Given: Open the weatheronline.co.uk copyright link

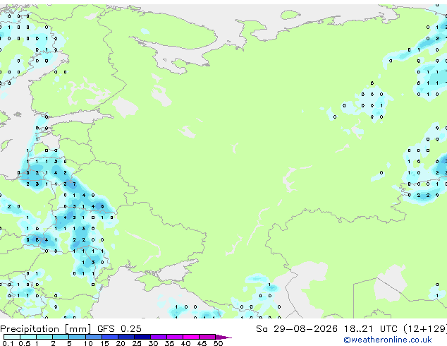Looking at the screenshot, I should click(x=388, y=340).
